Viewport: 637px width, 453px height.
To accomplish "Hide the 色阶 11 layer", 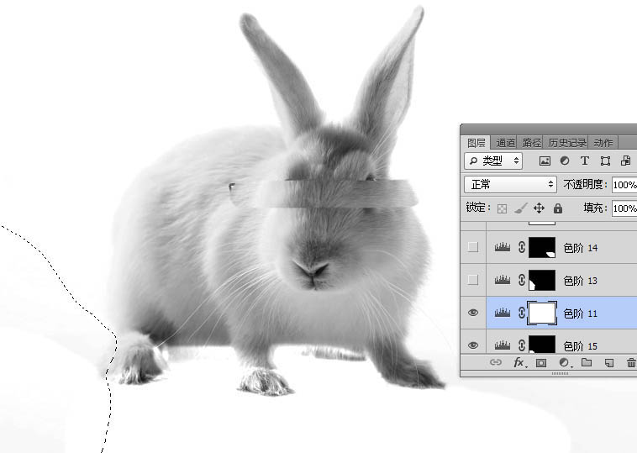I will (473, 313).
